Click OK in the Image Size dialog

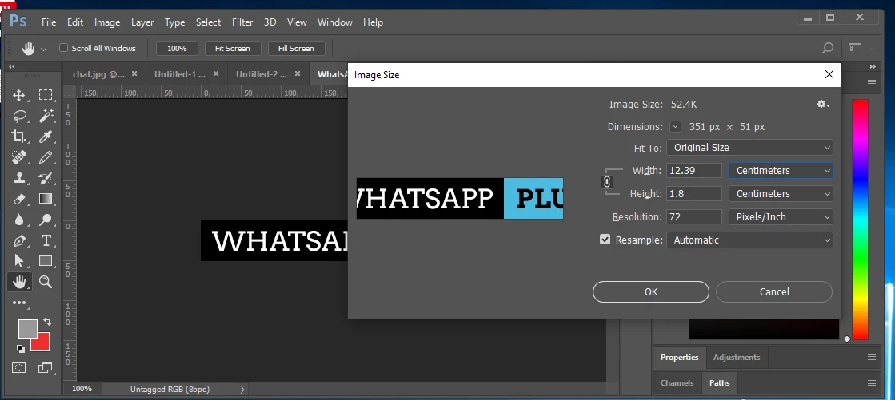coord(651,291)
